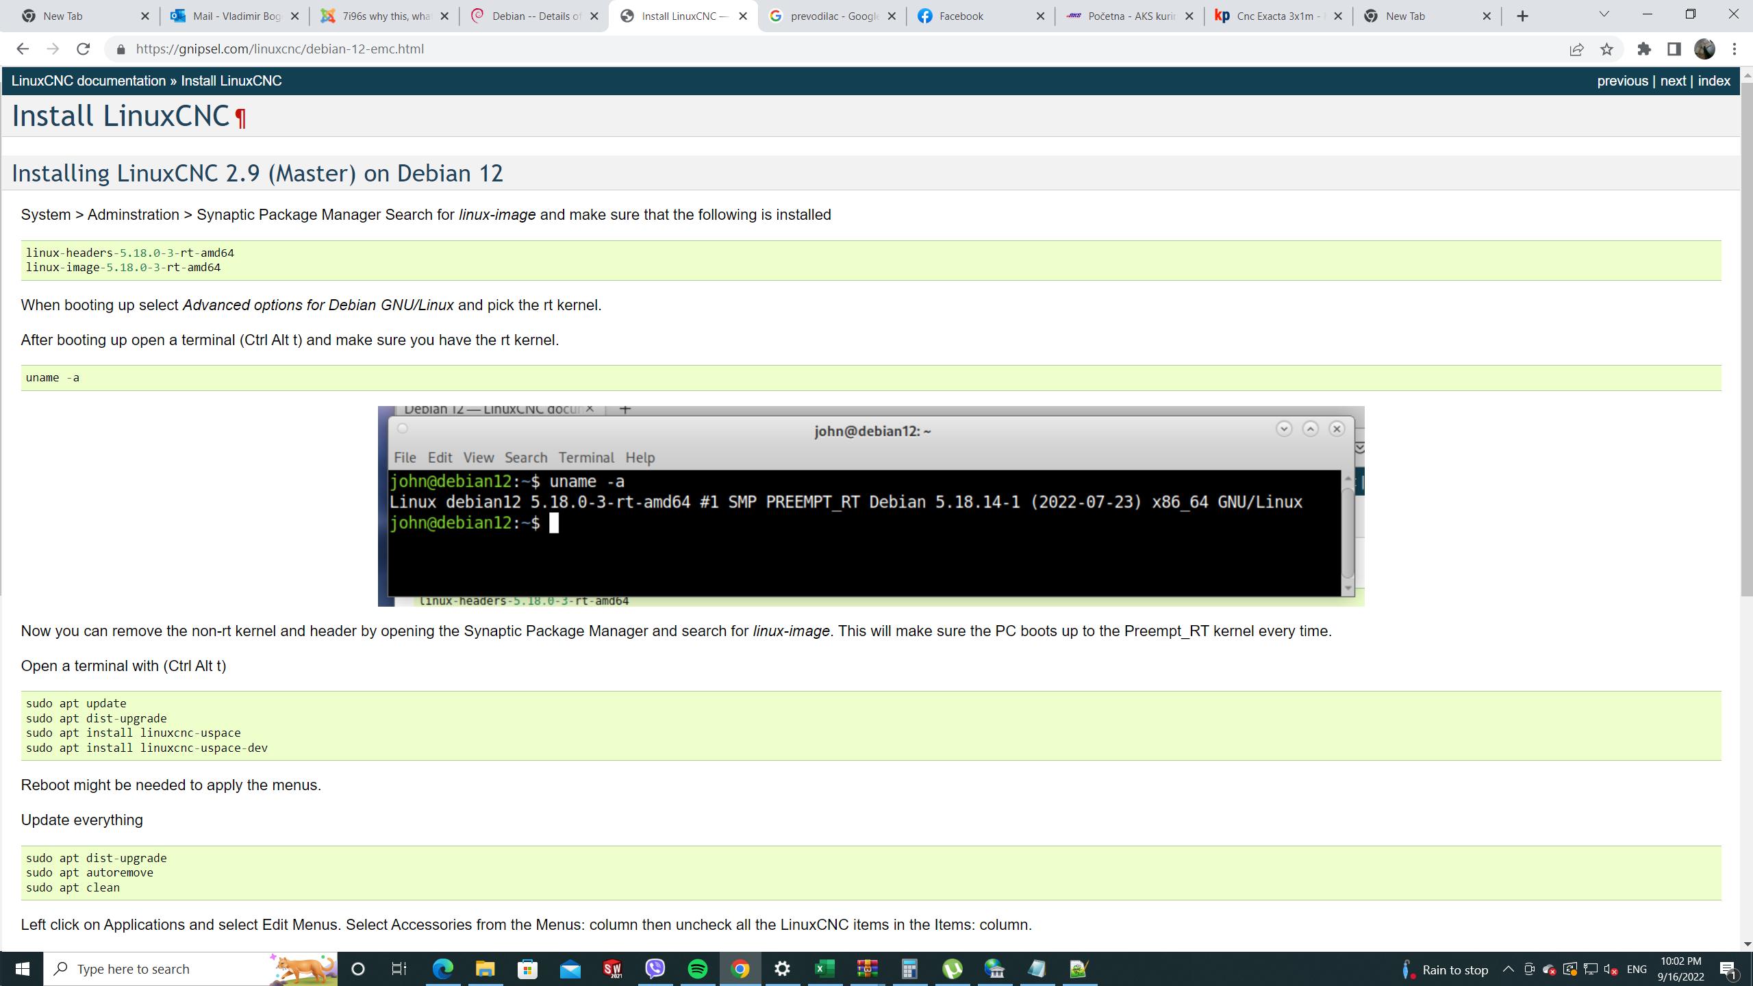Open the Extensions puzzle icon

pos(1644,49)
